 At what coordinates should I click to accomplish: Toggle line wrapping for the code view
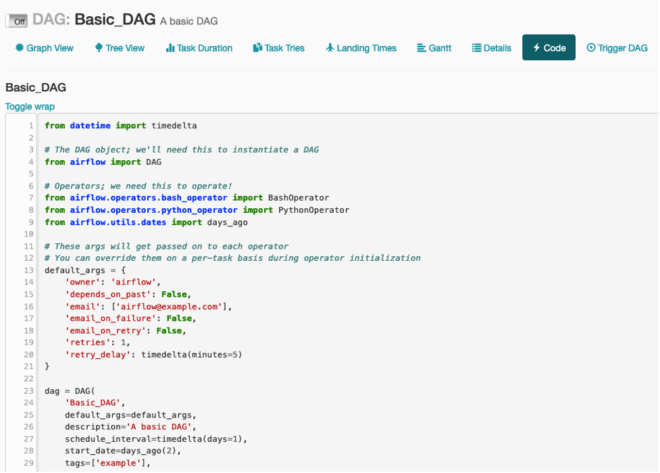(x=29, y=106)
